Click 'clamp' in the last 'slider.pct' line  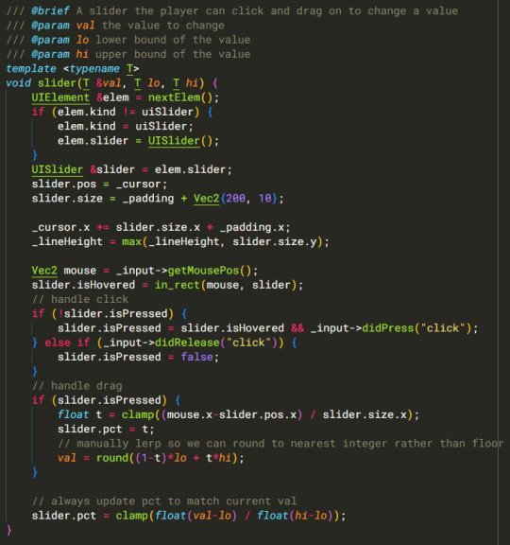pyautogui.click(x=132, y=516)
